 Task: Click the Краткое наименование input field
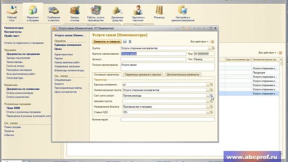point(153,54)
